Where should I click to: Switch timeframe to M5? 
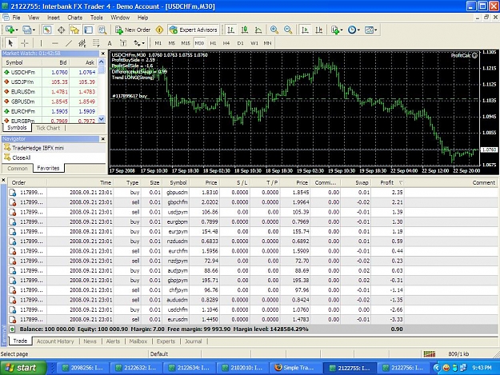coord(171,43)
